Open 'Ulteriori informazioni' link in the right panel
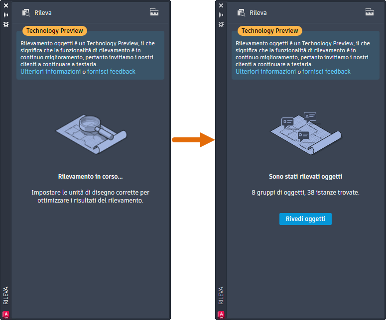The height and width of the screenshot is (320, 386). coord(265,72)
